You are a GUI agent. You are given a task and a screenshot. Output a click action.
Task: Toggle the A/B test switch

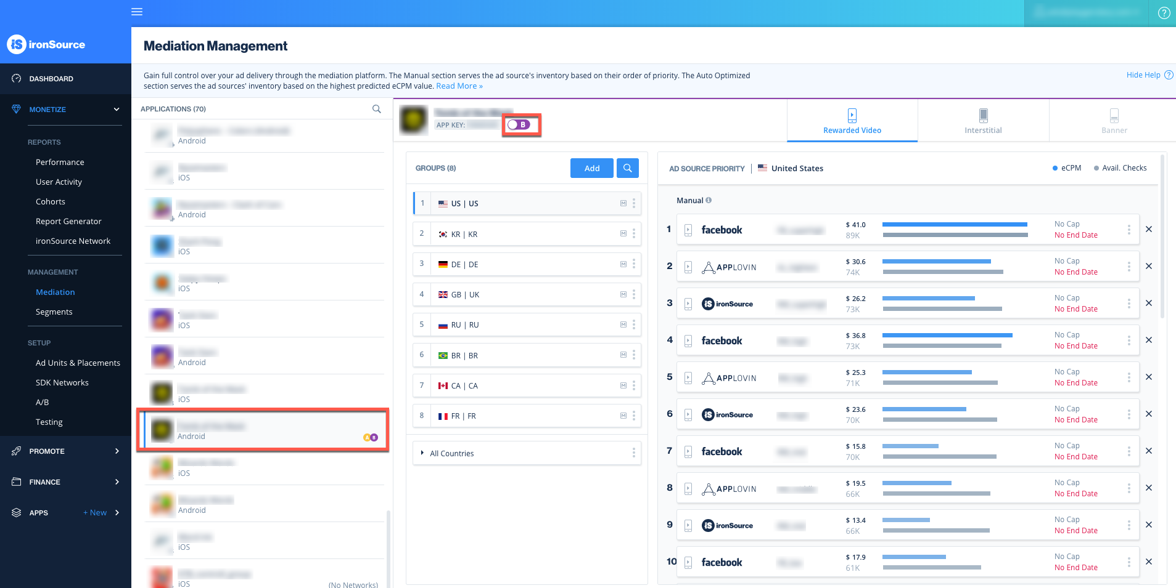point(519,125)
